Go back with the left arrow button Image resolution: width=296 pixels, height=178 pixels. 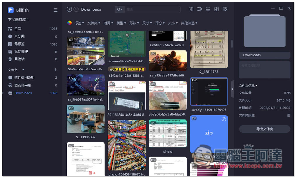point(69,9)
